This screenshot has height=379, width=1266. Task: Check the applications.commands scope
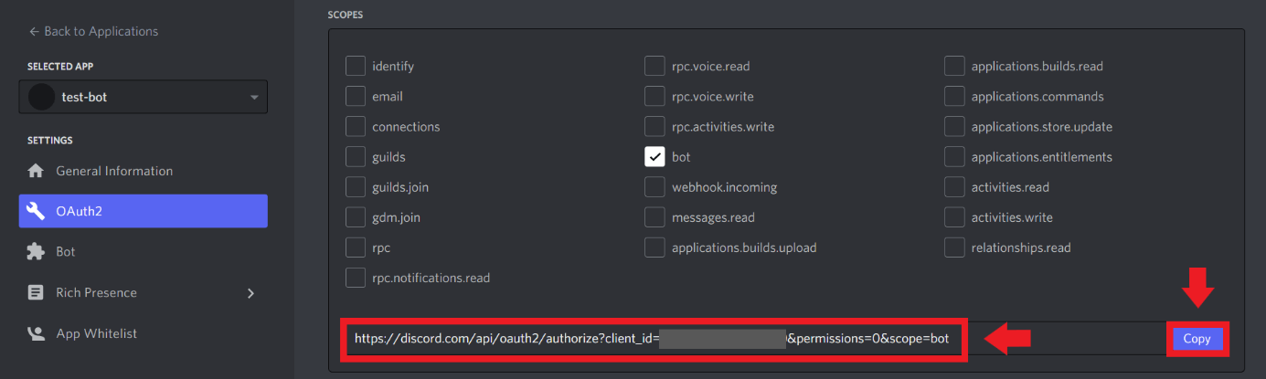[x=954, y=97]
